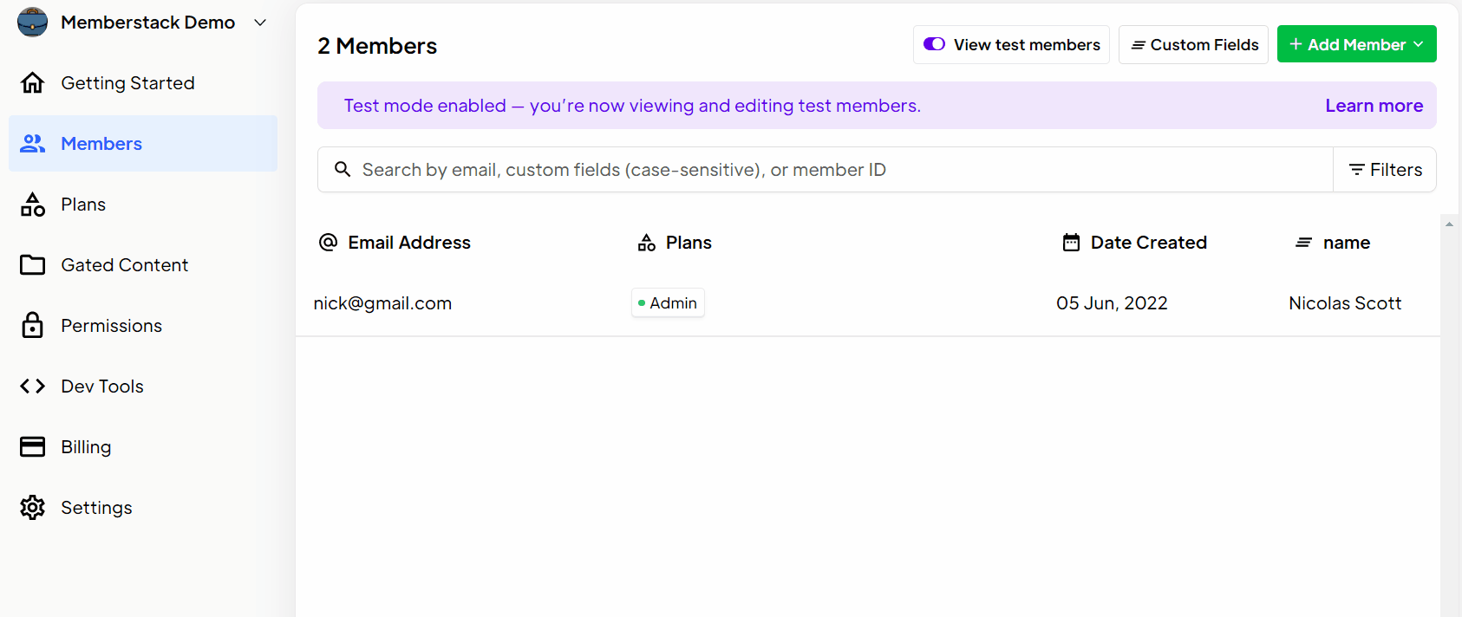Click the name column field icon

(1303, 243)
